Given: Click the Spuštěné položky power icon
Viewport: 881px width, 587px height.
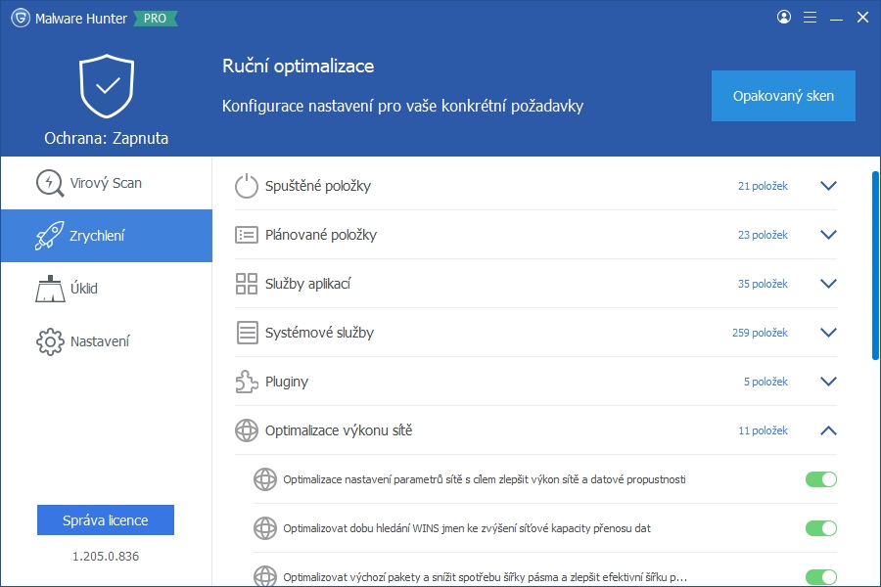Looking at the screenshot, I should point(247,186).
